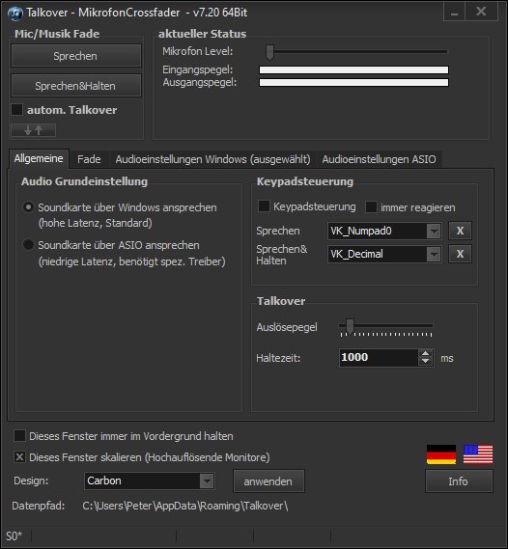Viewport: 508px width, 549px height.
Task: Switch language via the US flag icon
Action: [478, 454]
